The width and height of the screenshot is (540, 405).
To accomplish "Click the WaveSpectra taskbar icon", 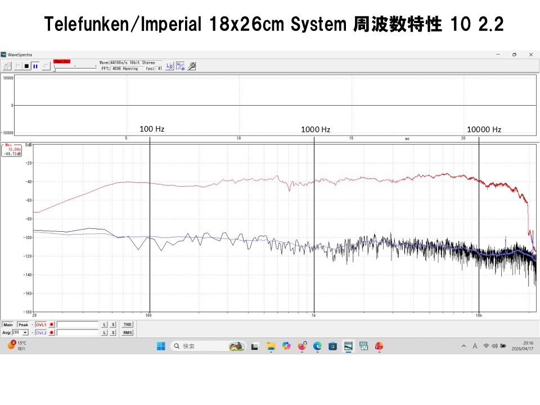I will [349, 346].
